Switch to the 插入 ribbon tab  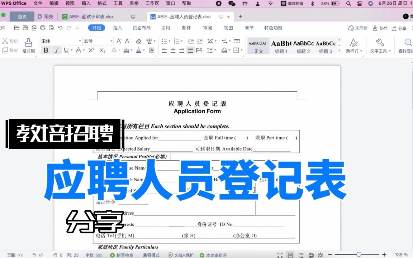117,28
